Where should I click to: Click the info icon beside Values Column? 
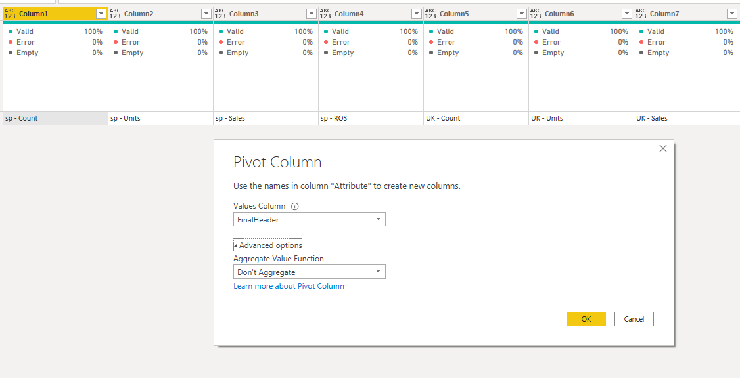pyautogui.click(x=295, y=206)
